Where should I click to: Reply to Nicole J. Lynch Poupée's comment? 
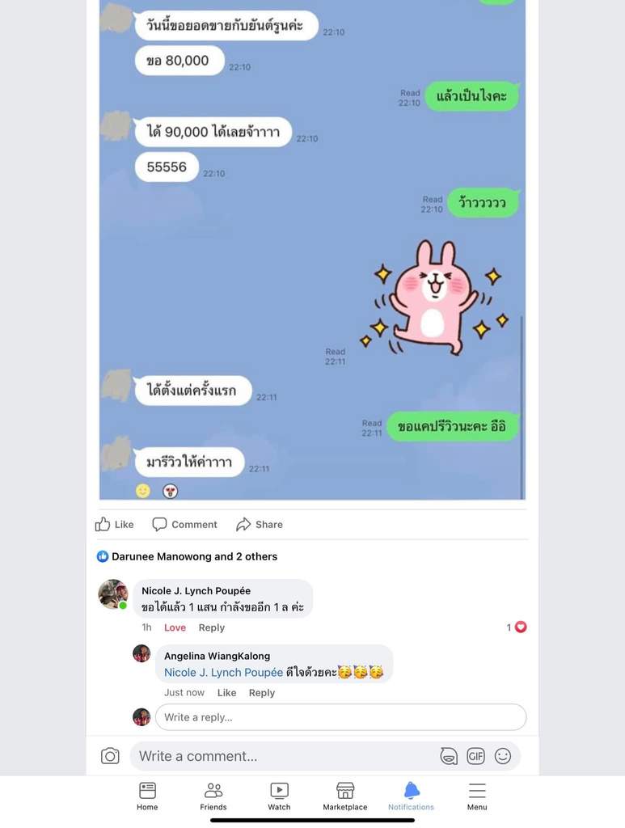(x=212, y=627)
